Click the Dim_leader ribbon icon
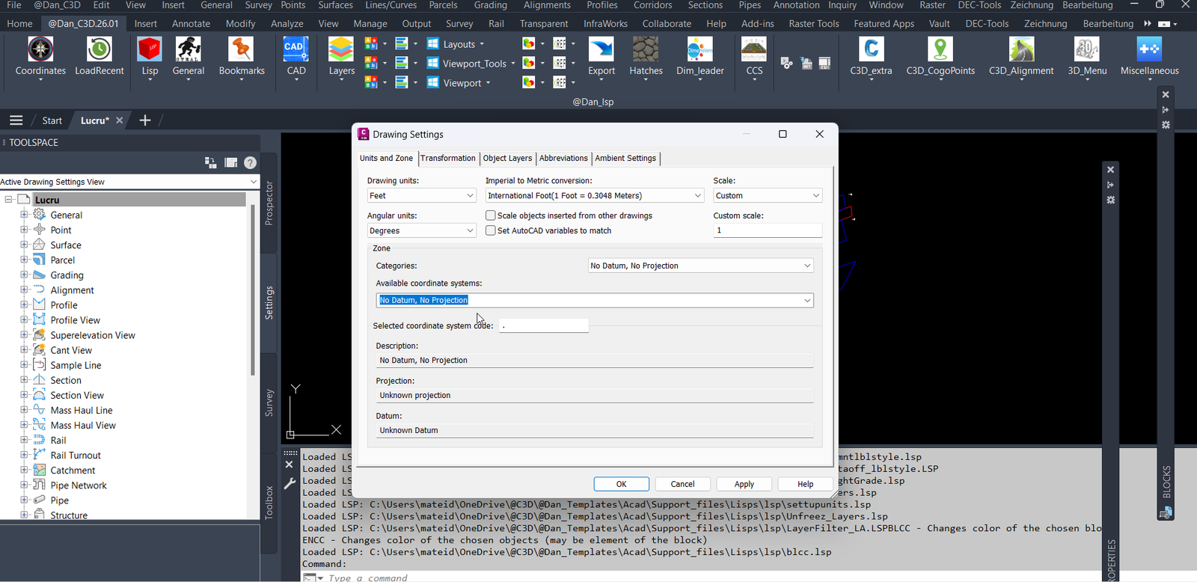The height and width of the screenshot is (582, 1197). 700,50
